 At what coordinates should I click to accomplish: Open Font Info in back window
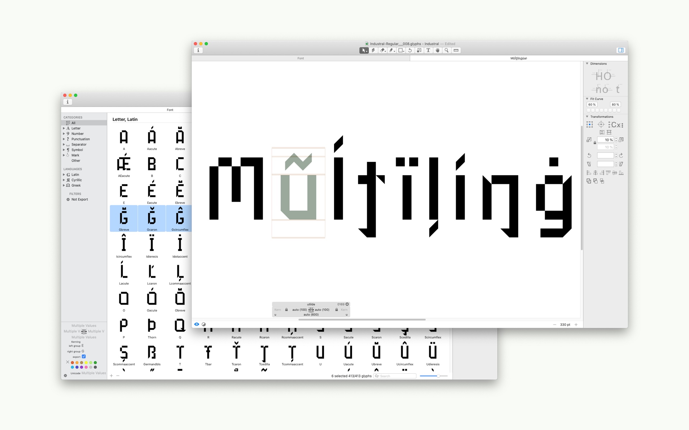(x=67, y=102)
